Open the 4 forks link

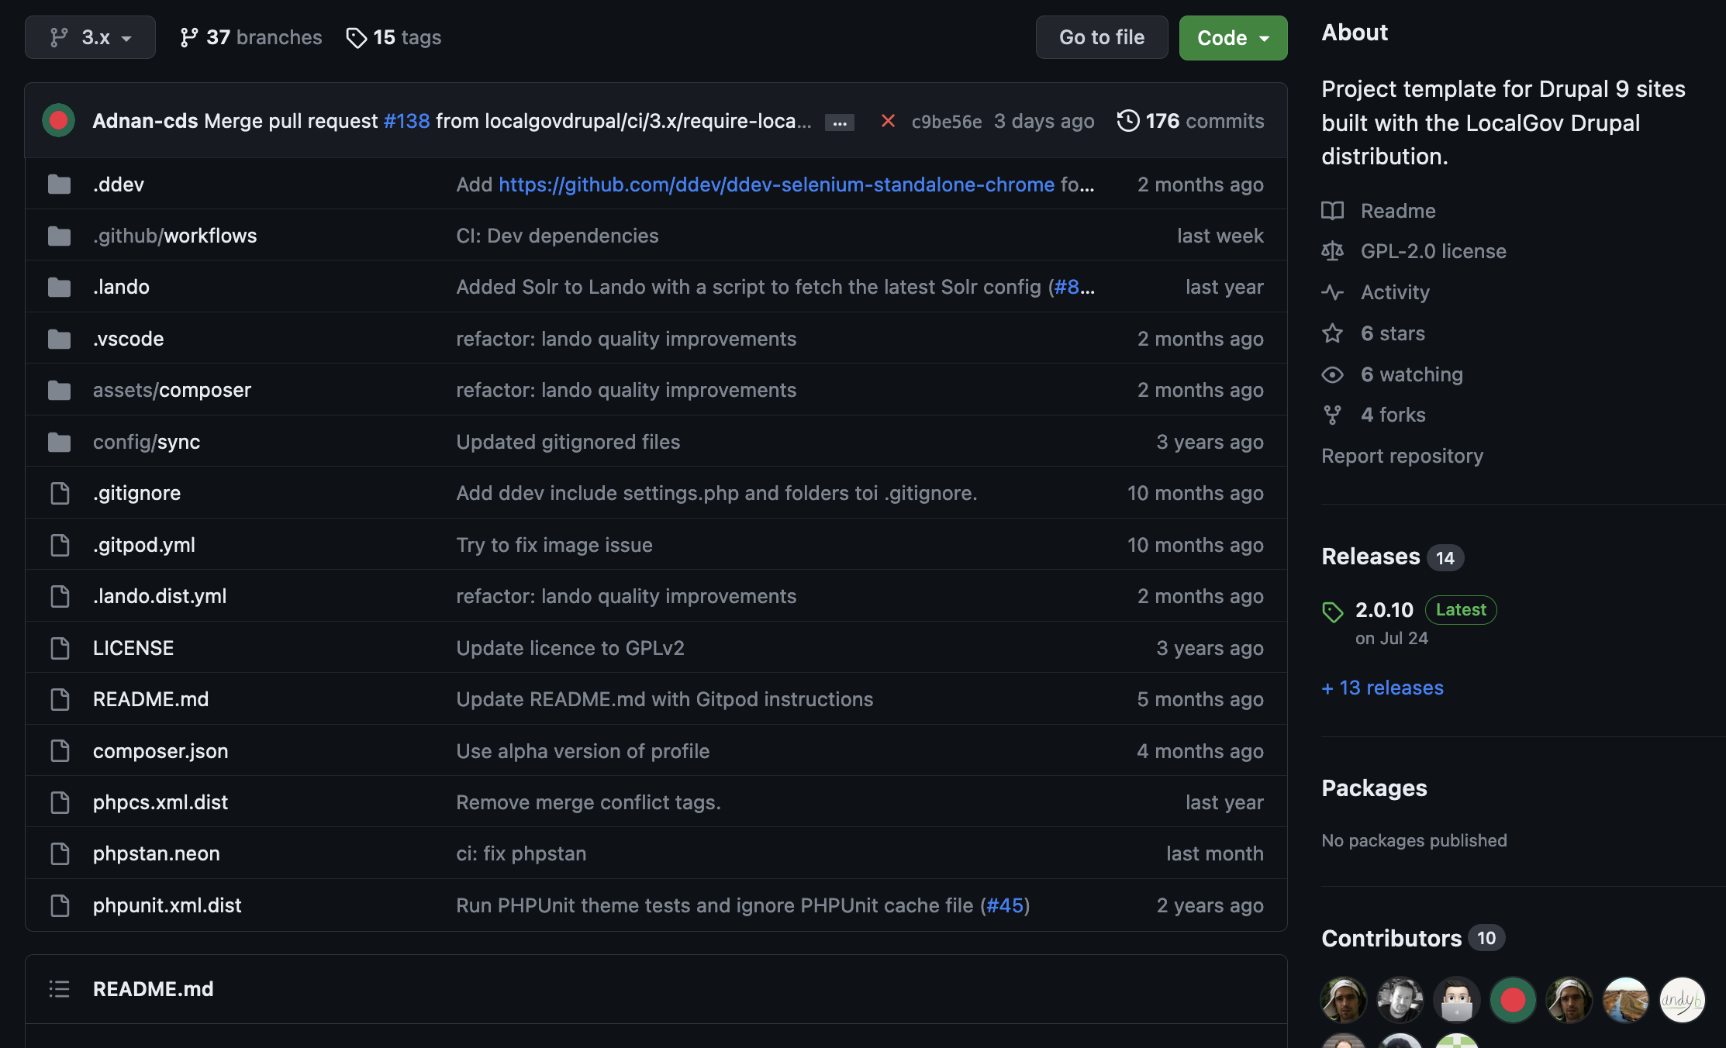(x=1393, y=415)
